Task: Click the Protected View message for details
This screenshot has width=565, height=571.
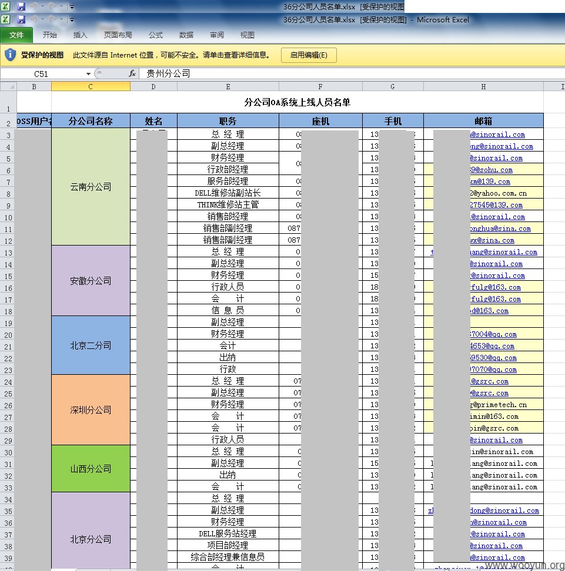Action: [x=172, y=55]
